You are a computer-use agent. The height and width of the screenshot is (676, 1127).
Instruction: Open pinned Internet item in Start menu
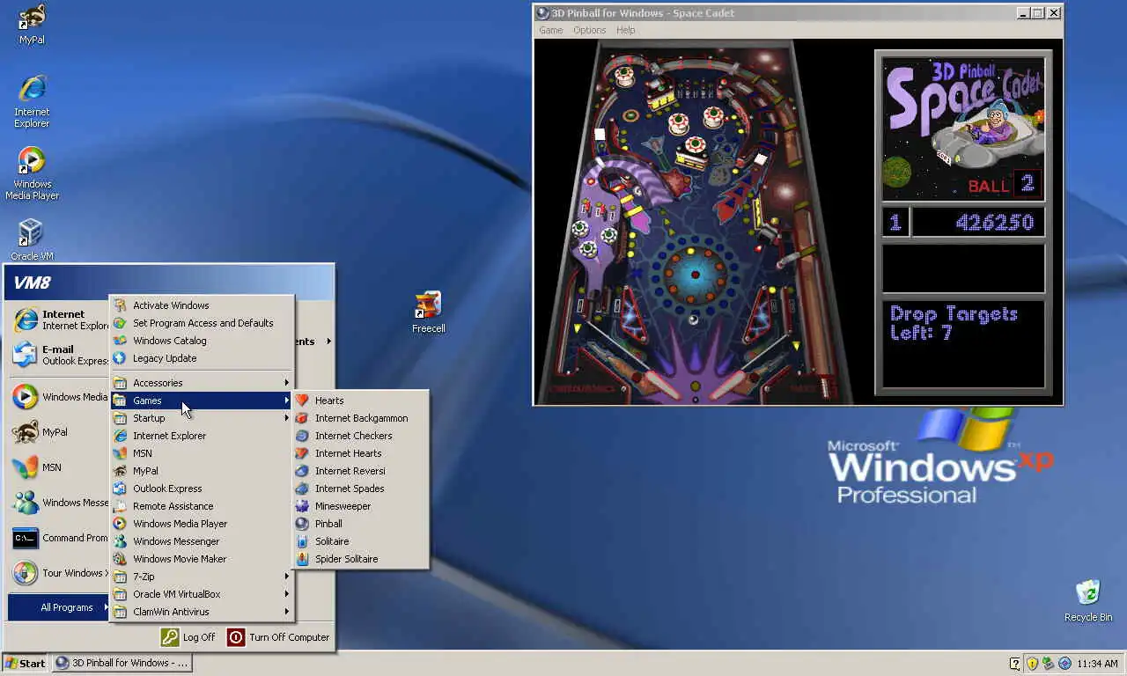[58, 320]
